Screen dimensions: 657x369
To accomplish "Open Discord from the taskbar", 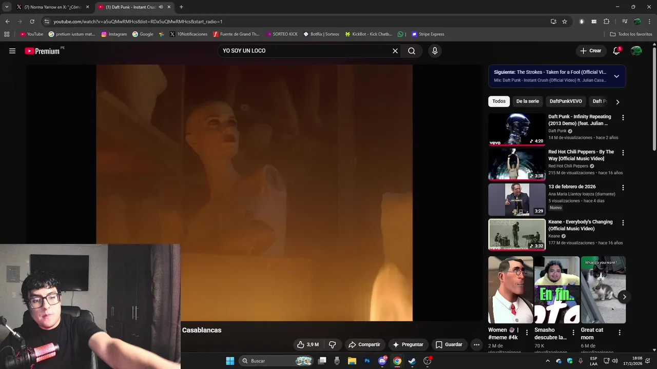I will point(382,361).
